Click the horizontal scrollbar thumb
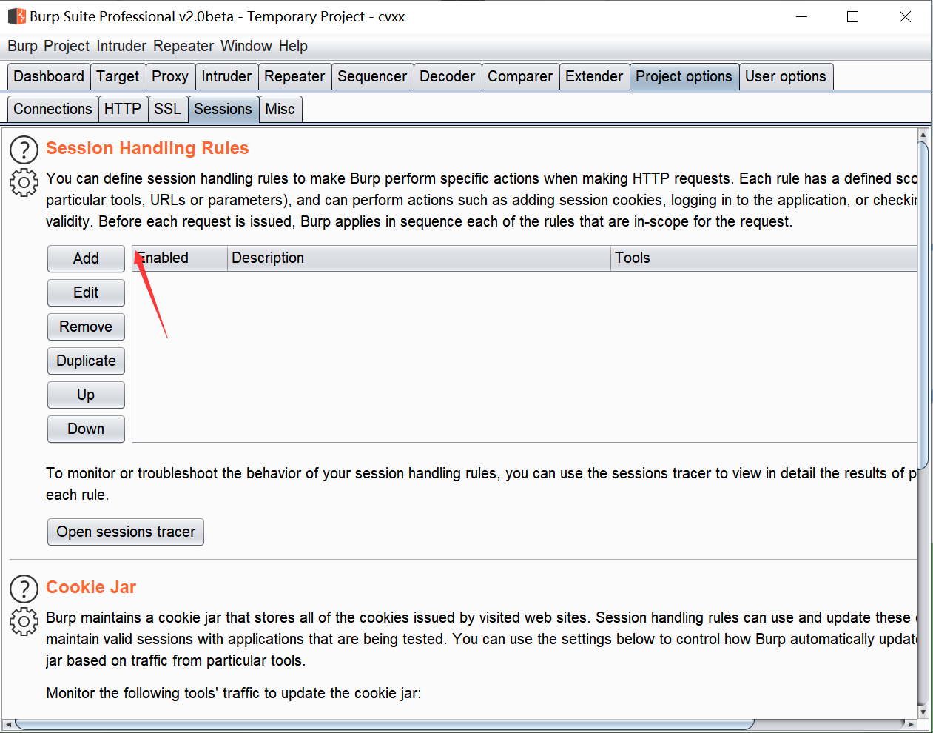 pos(384,723)
